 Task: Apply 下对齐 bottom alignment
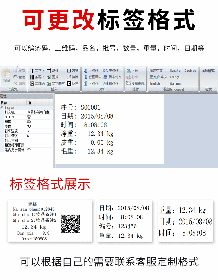pos(91,83)
